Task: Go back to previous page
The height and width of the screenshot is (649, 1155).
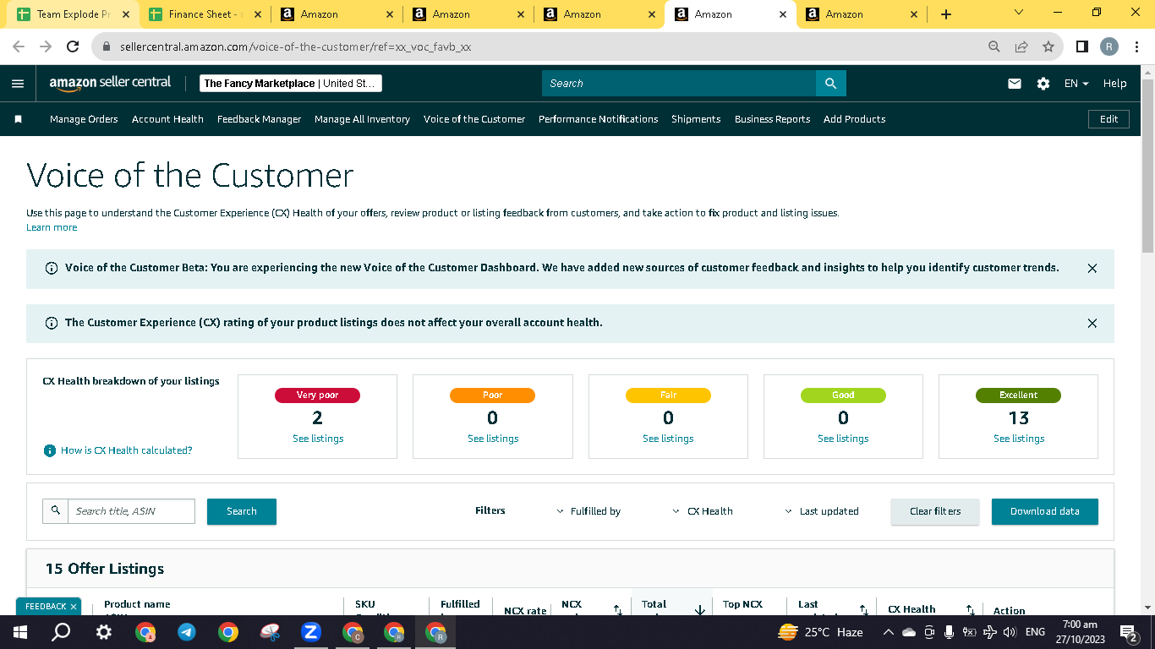Action: pyautogui.click(x=19, y=47)
